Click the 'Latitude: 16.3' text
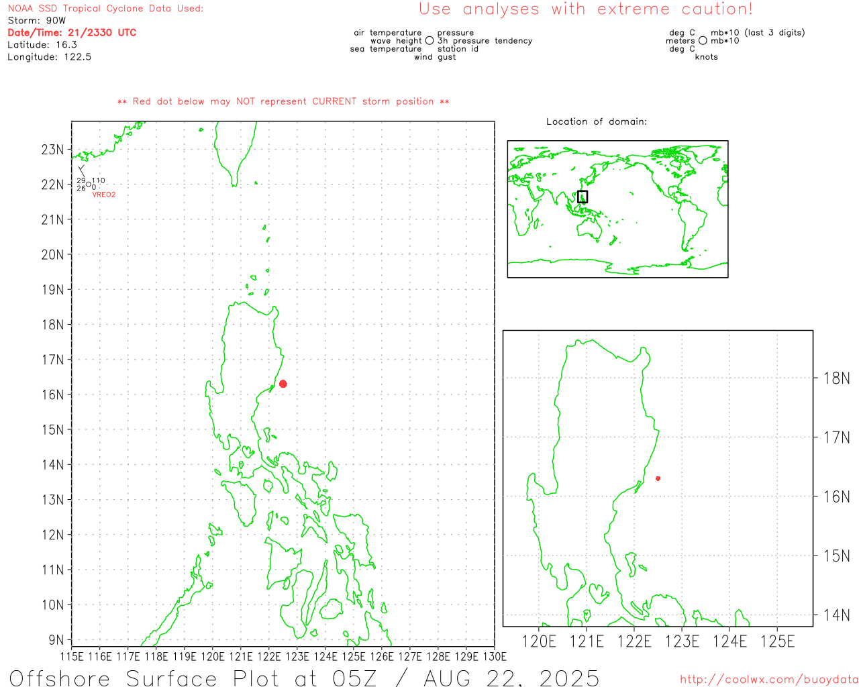This screenshot has width=859, height=687. pyautogui.click(x=42, y=45)
